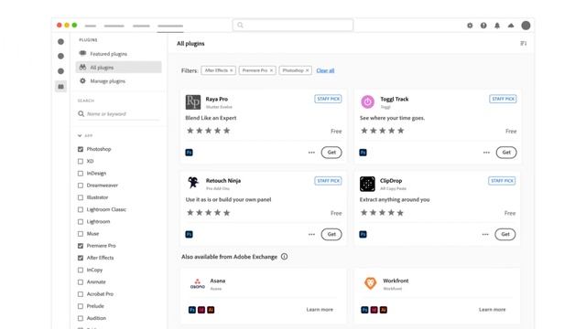Check the Lightroom app filter
586x329 pixels.
pyautogui.click(x=81, y=221)
